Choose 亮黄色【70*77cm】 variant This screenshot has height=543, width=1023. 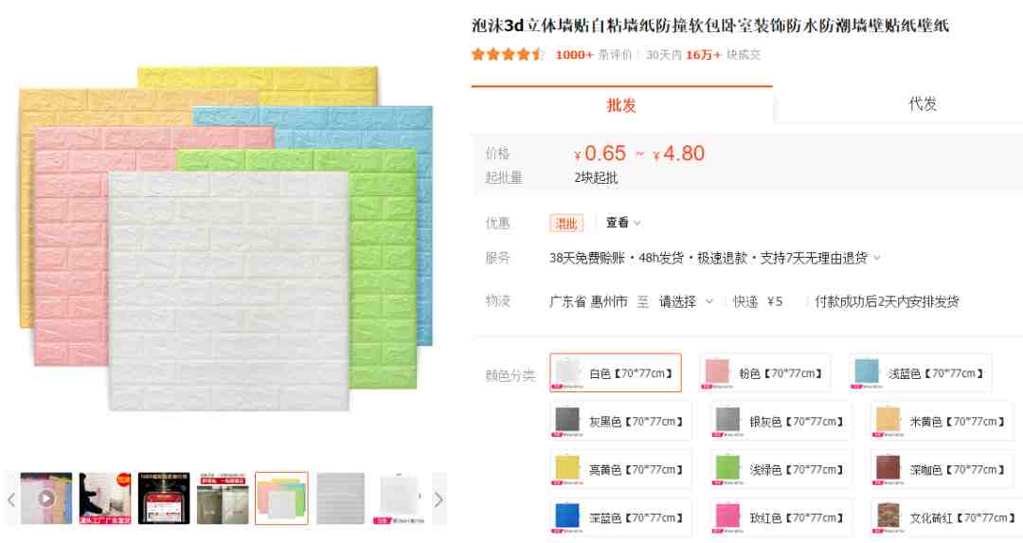(x=620, y=469)
